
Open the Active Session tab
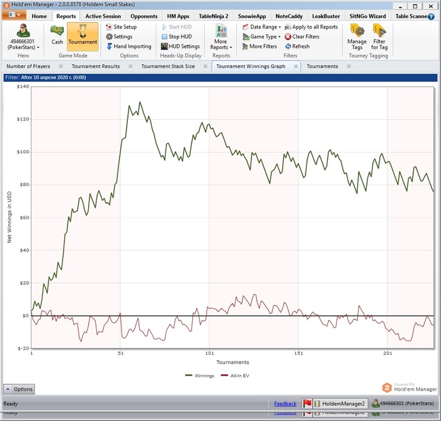[x=103, y=16]
